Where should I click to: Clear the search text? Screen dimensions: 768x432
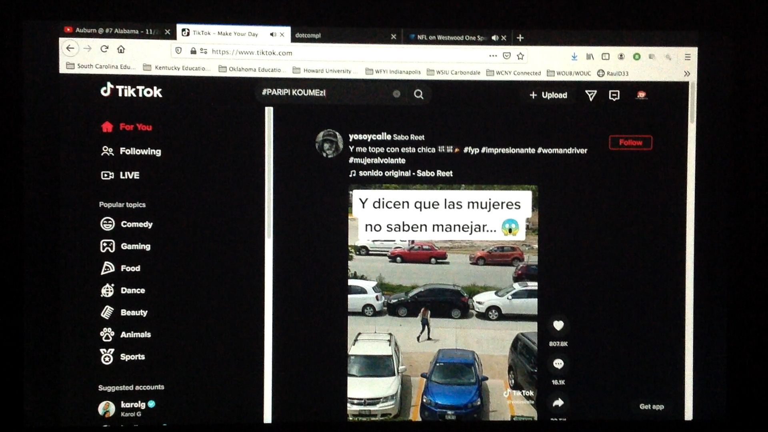click(396, 94)
